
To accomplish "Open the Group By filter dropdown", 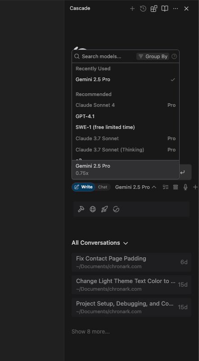I will click(153, 56).
